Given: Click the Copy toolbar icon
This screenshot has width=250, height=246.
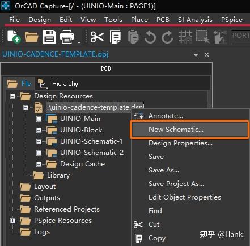Looking at the screenshot, I should point(115,37).
